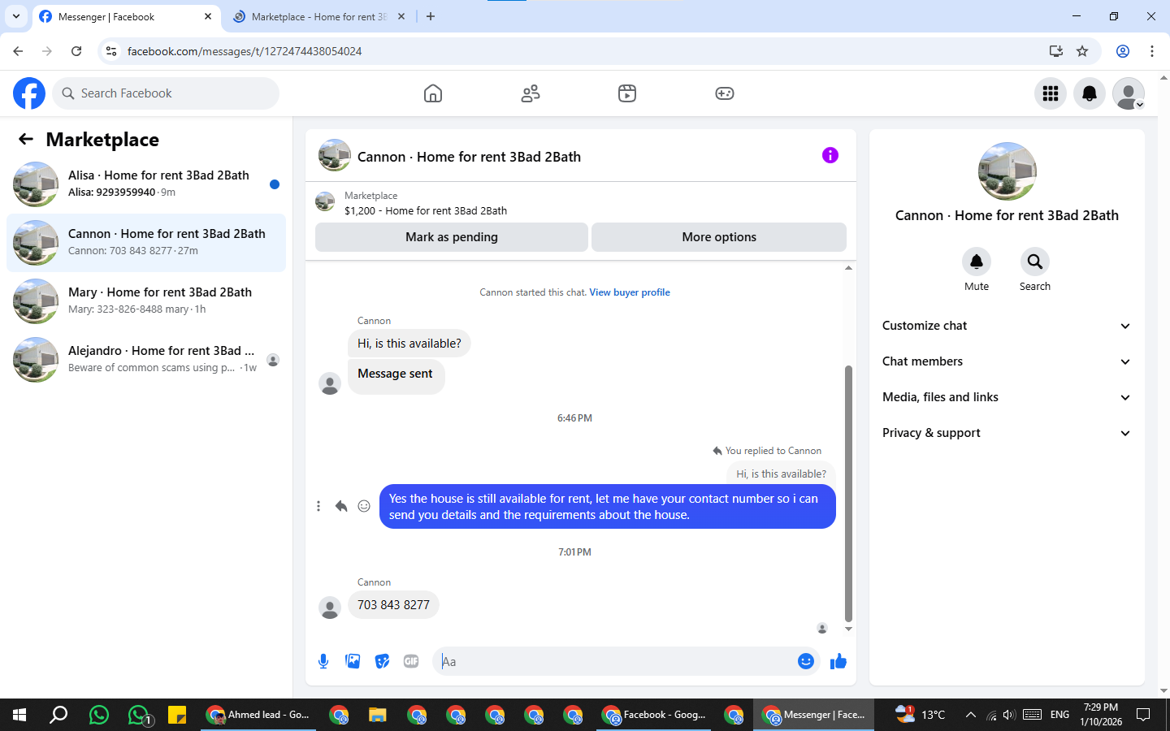Open the taskbar volume control
1170x731 pixels.
(1009, 715)
